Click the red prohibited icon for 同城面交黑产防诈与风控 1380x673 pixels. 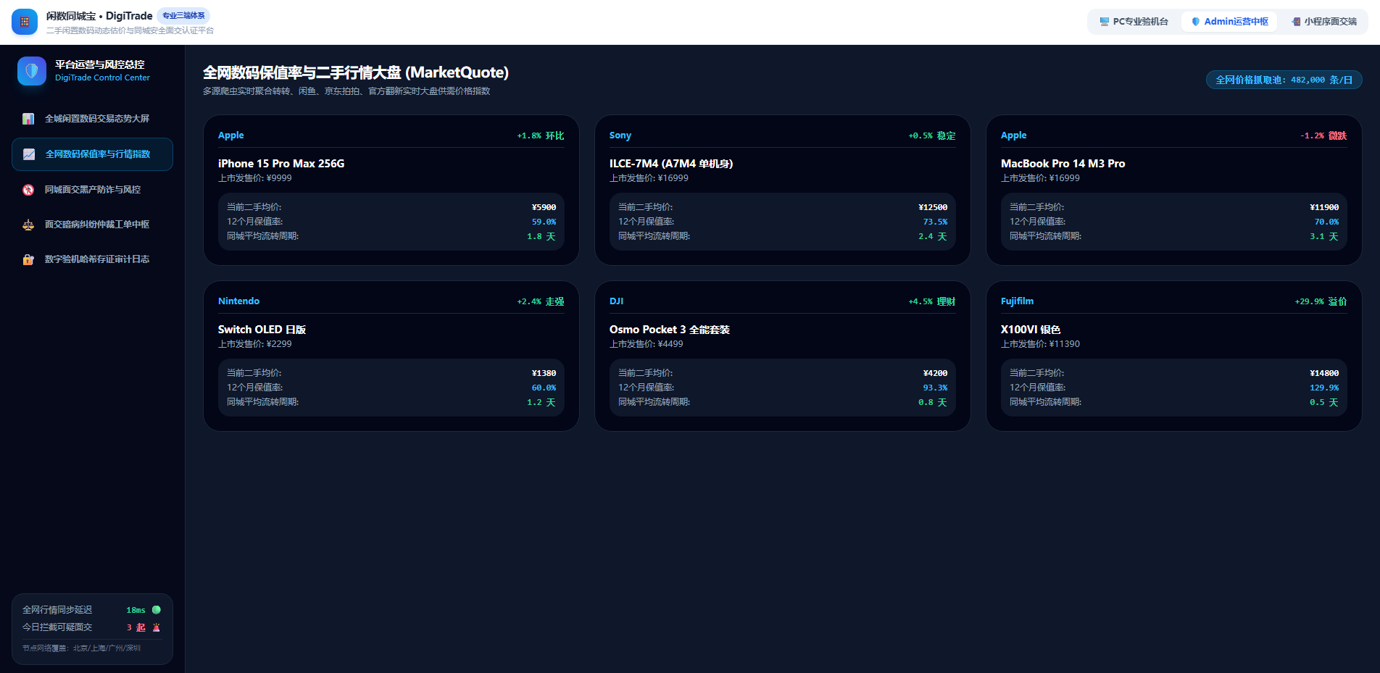(28, 190)
